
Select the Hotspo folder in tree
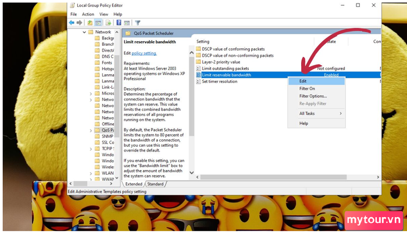tap(108, 68)
